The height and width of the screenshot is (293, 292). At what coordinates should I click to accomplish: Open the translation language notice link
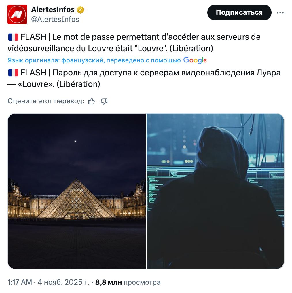[x=95, y=60]
